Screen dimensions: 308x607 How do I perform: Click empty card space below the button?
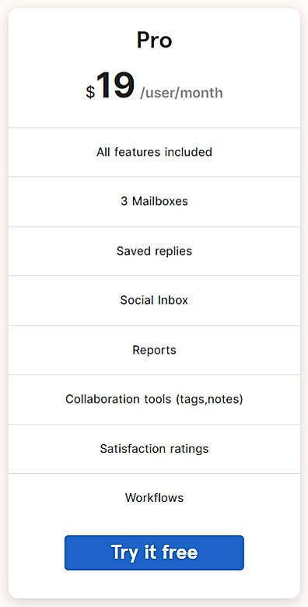point(154,584)
